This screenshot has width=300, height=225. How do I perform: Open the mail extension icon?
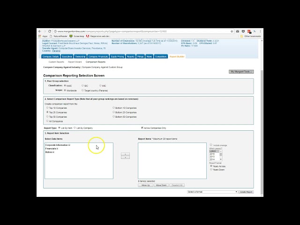tap(238, 31)
